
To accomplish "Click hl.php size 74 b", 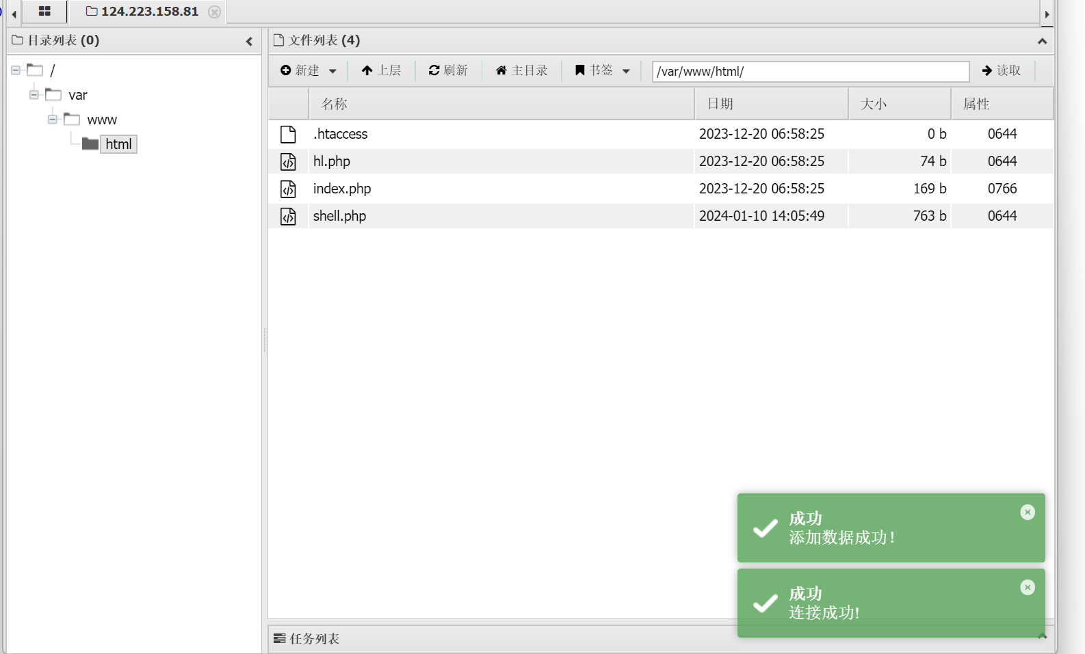I will point(933,161).
